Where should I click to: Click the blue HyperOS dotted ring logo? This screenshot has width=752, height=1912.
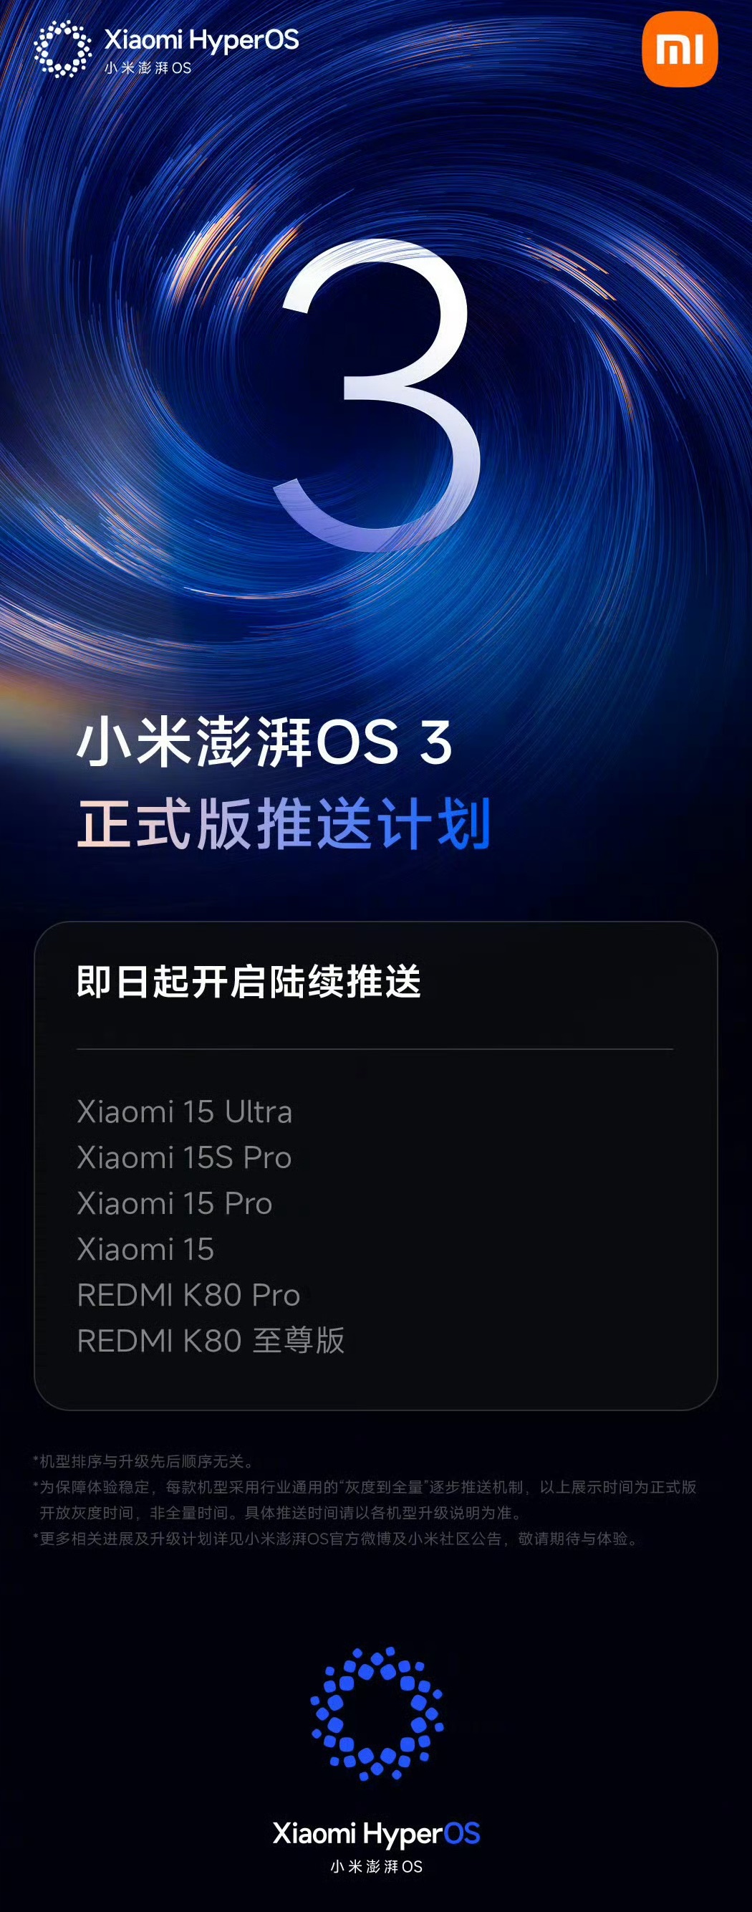pos(377,1713)
